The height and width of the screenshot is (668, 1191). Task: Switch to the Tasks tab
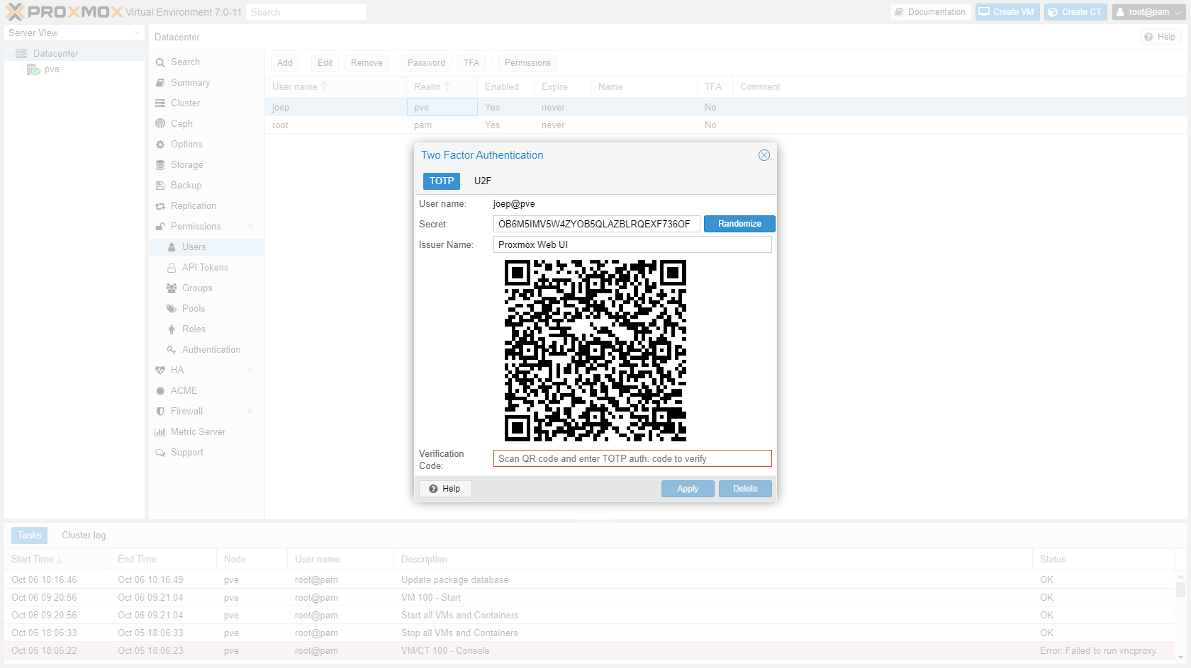click(30, 536)
